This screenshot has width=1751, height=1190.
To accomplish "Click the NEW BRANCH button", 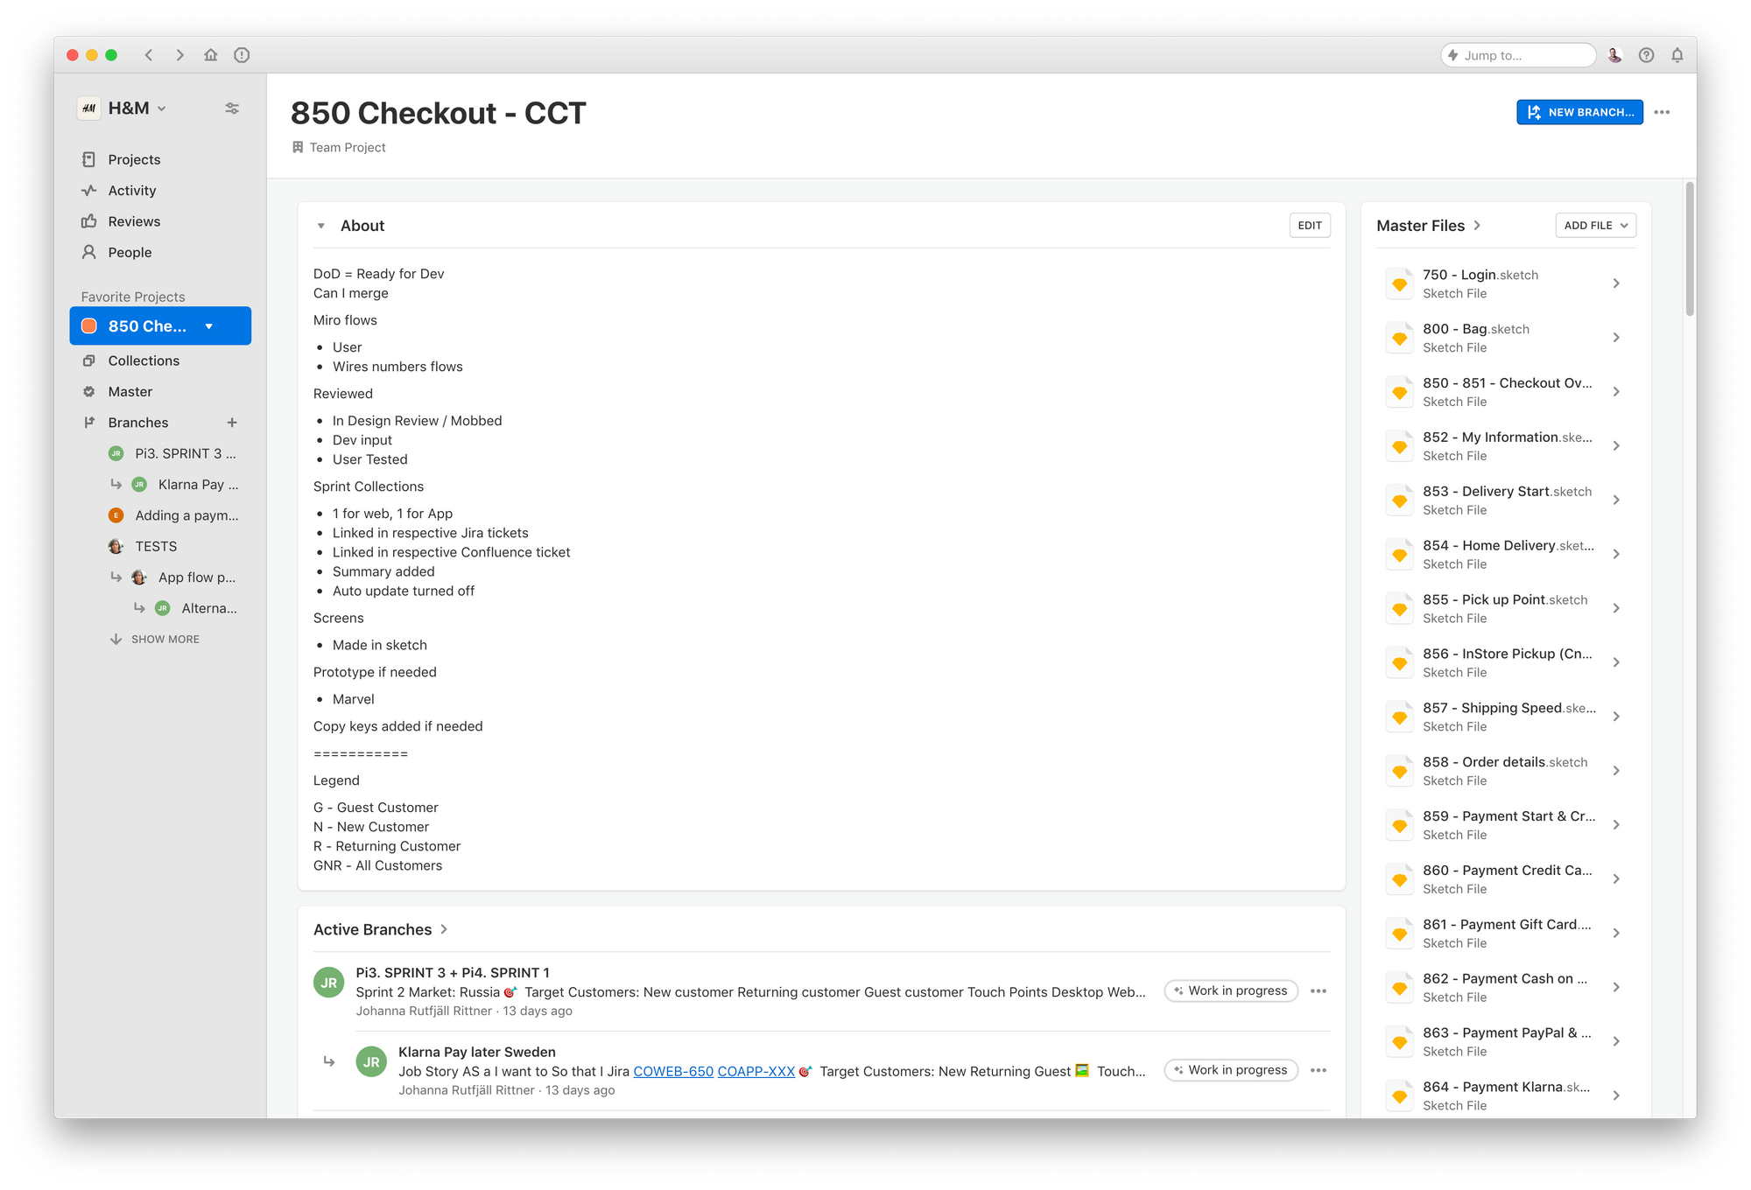I will [x=1581, y=112].
